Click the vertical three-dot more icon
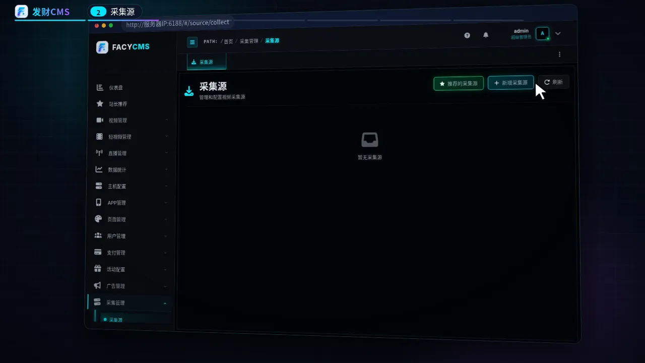This screenshot has height=363, width=645. pos(559,54)
